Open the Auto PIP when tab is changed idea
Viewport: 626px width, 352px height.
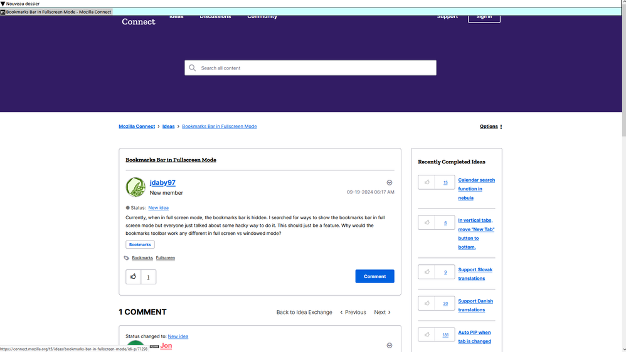point(474,337)
